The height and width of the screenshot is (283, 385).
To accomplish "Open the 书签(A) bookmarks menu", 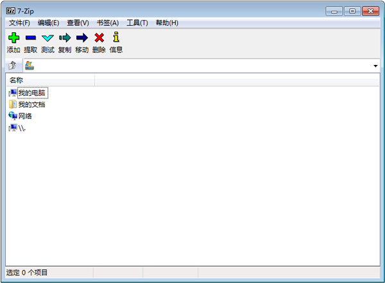I will point(108,23).
